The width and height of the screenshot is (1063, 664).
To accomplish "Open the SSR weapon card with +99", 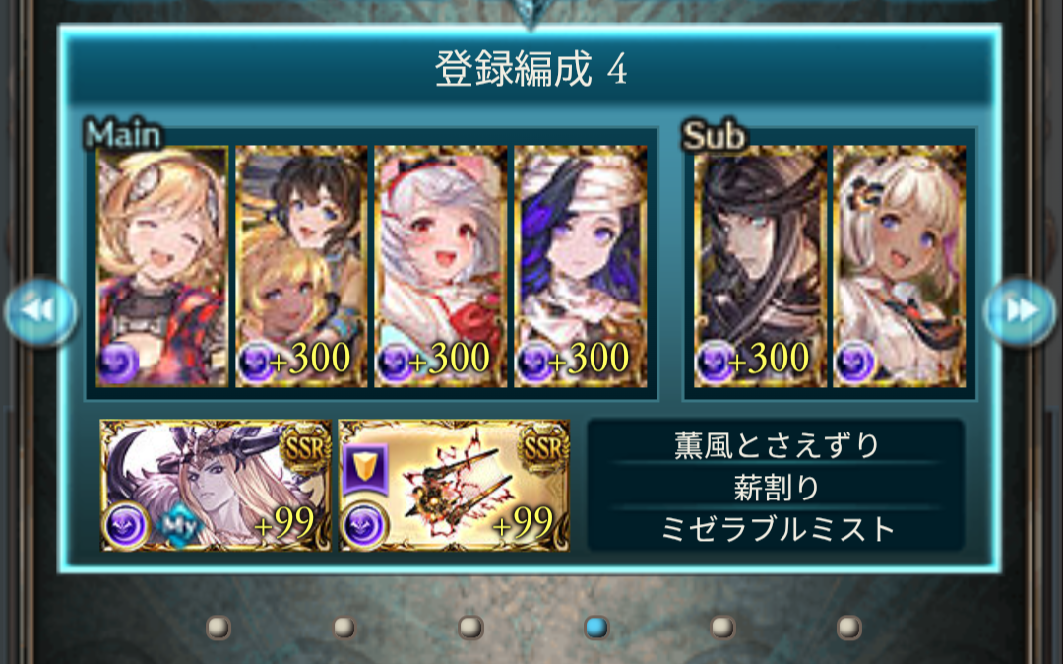I will (454, 485).
